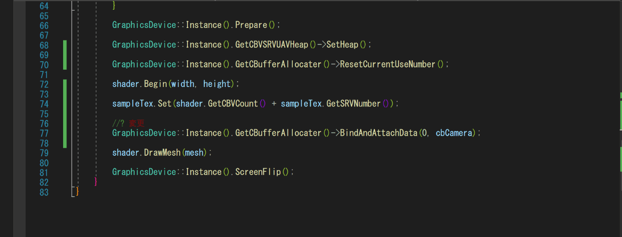Click the mesh argument in DrawMesh

pos(194,152)
